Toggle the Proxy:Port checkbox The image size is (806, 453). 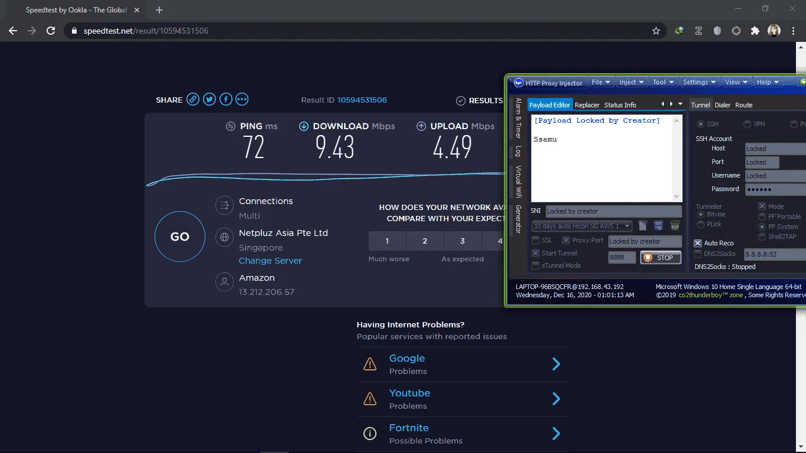click(x=566, y=241)
